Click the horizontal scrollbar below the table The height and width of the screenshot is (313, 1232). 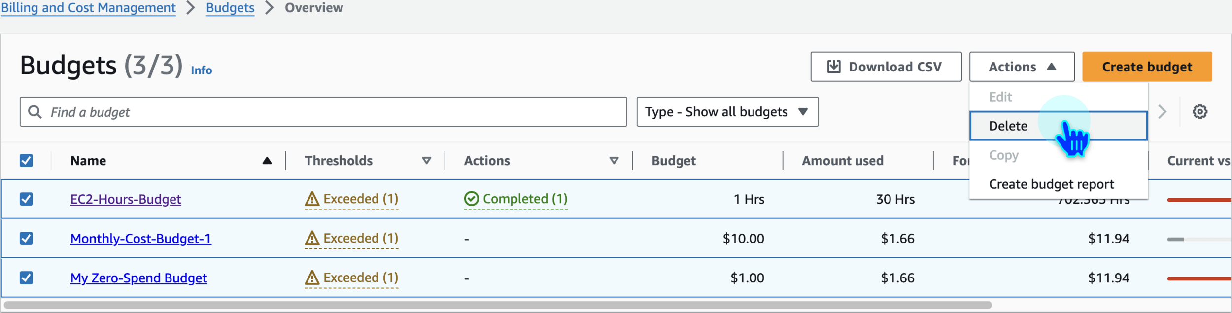click(498, 305)
